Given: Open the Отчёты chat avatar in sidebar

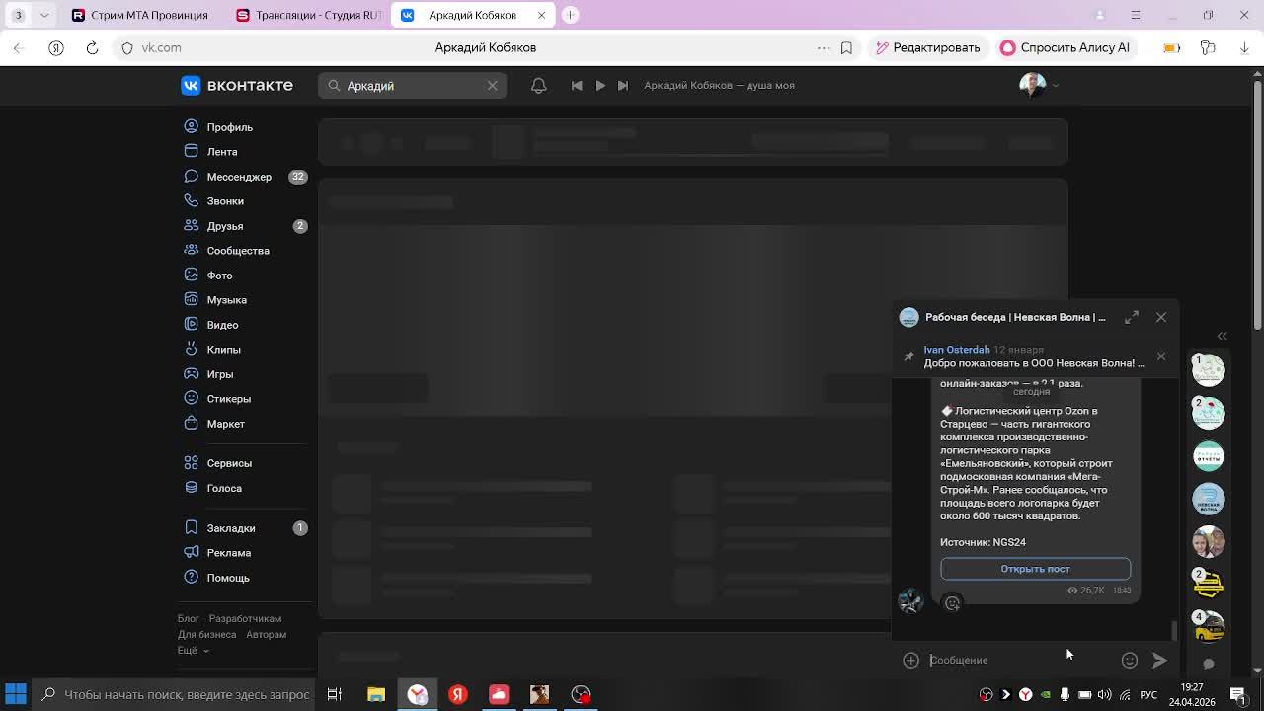Looking at the screenshot, I should [x=1209, y=456].
